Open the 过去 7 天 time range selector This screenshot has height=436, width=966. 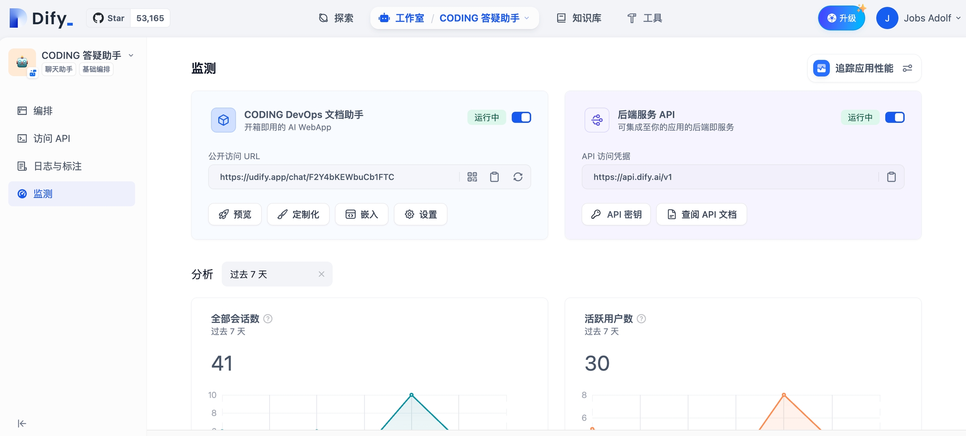pos(268,274)
